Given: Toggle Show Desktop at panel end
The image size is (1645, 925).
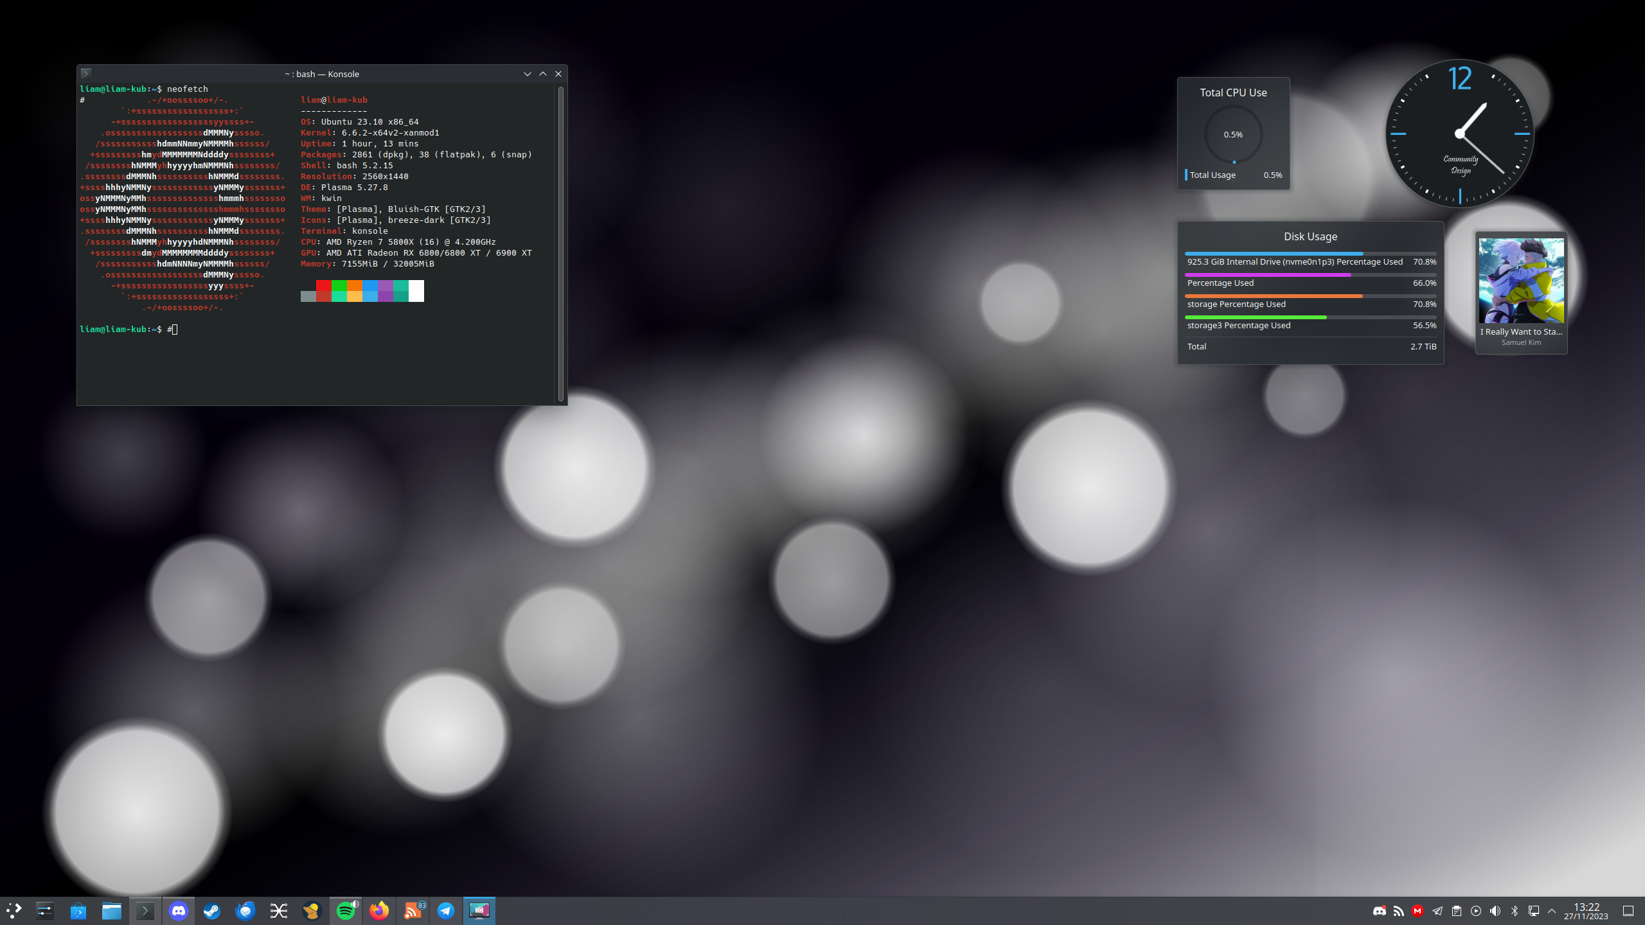Looking at the screenshot, I should [1628, 911].
